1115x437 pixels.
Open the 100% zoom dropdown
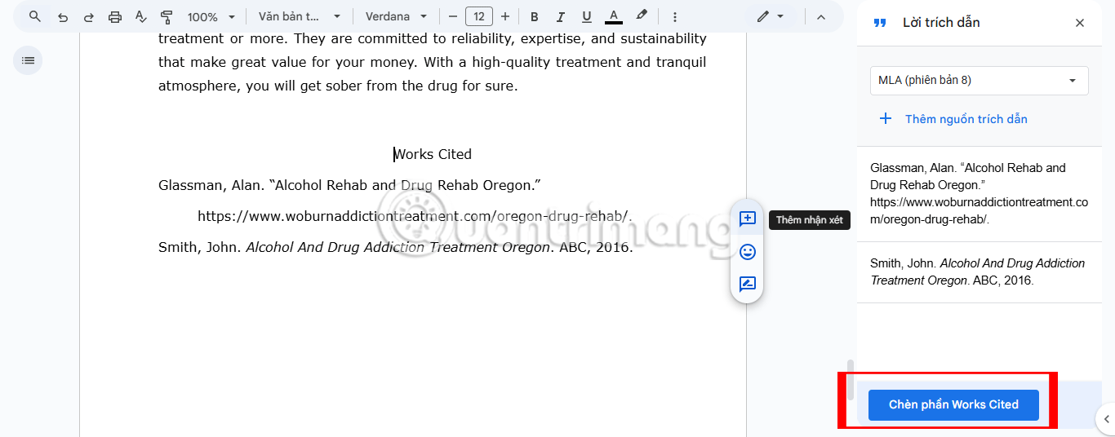pos(211,16)
